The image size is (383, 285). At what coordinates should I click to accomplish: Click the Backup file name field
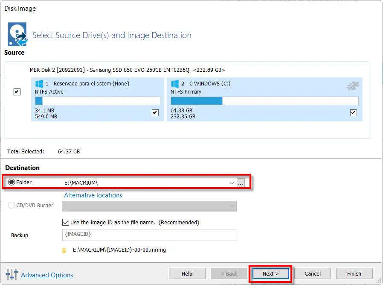(x=149, y=235)
